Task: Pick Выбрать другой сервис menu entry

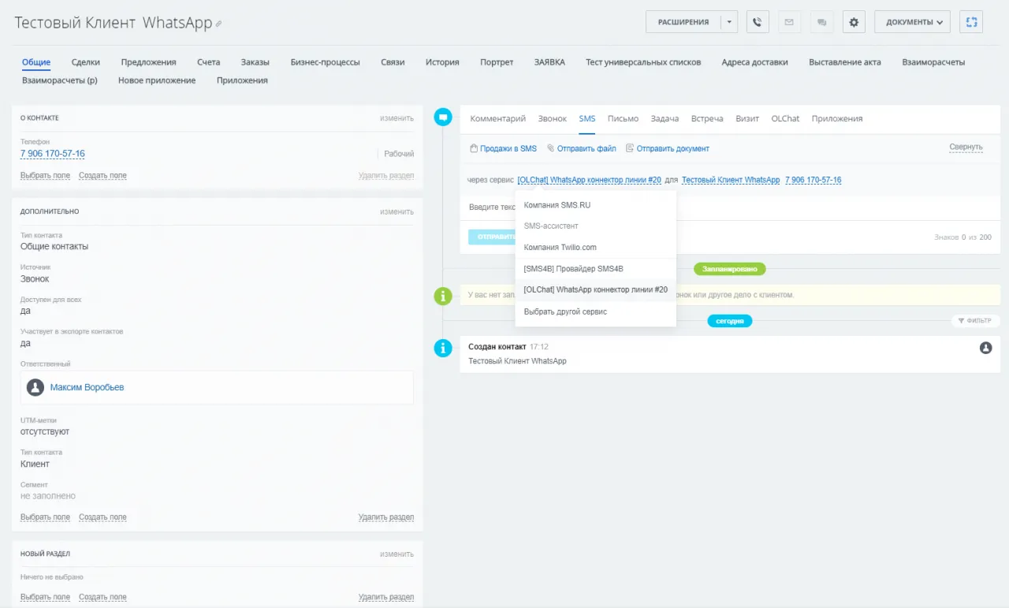Action: 565,311
